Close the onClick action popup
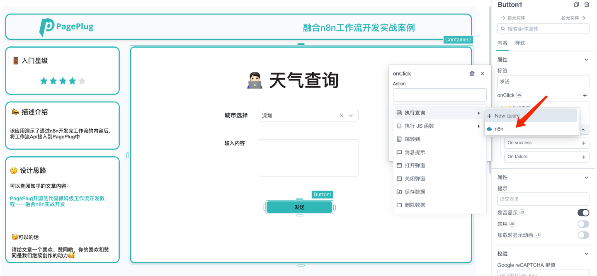This screenshot has width=597, height=276. 482,73
